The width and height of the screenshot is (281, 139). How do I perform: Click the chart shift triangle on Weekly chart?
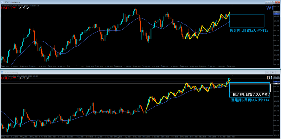(x=232, y=5)
